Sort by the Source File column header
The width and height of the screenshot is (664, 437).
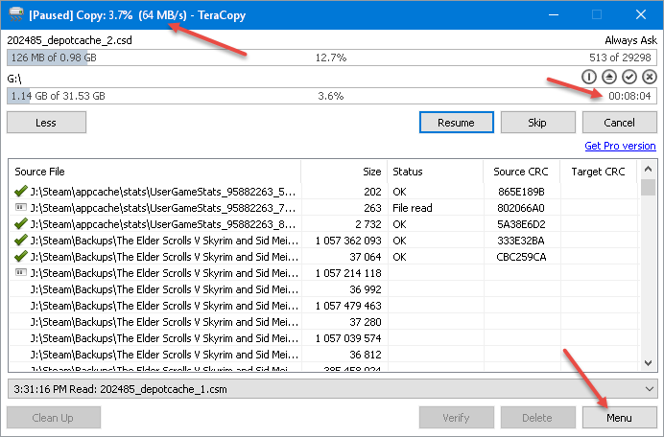point(155,172)
